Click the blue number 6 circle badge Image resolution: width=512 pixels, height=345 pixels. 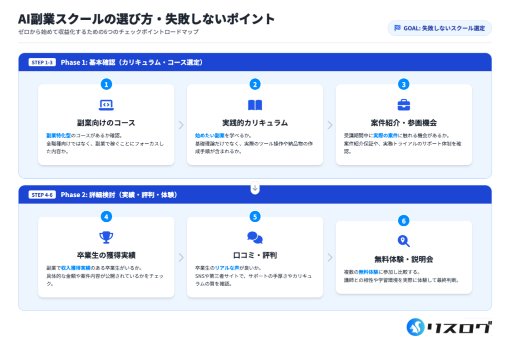(403, 221)
